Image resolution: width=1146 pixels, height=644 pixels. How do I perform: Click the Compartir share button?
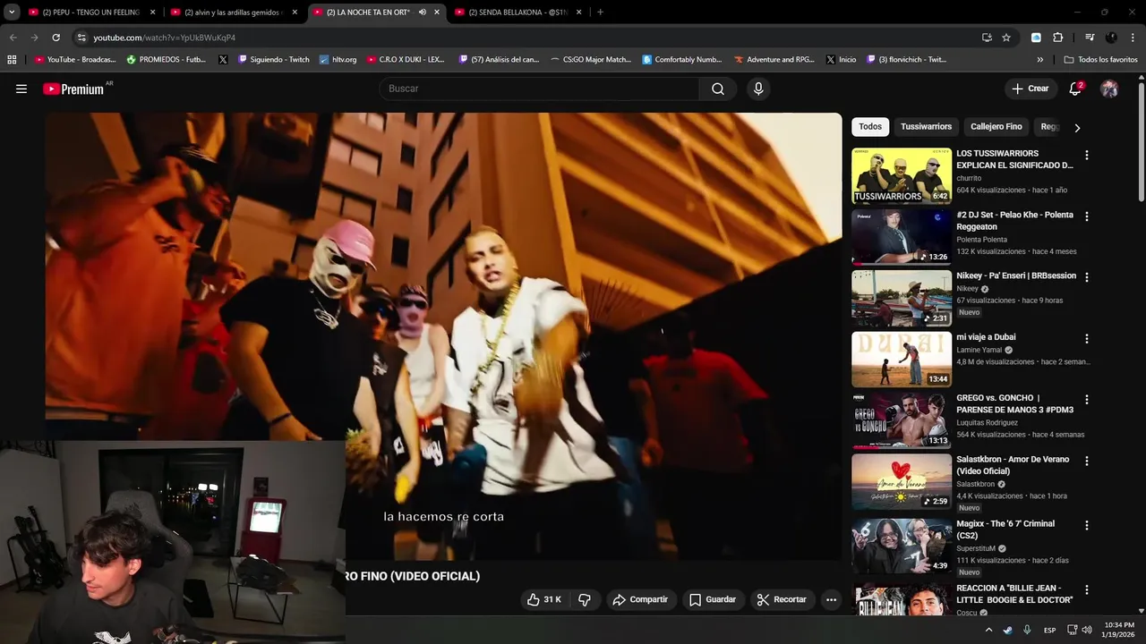[640, 599]
